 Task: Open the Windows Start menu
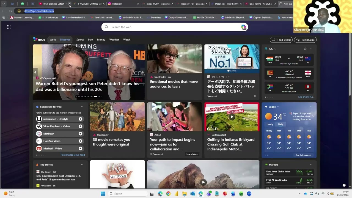pos(103,194)
